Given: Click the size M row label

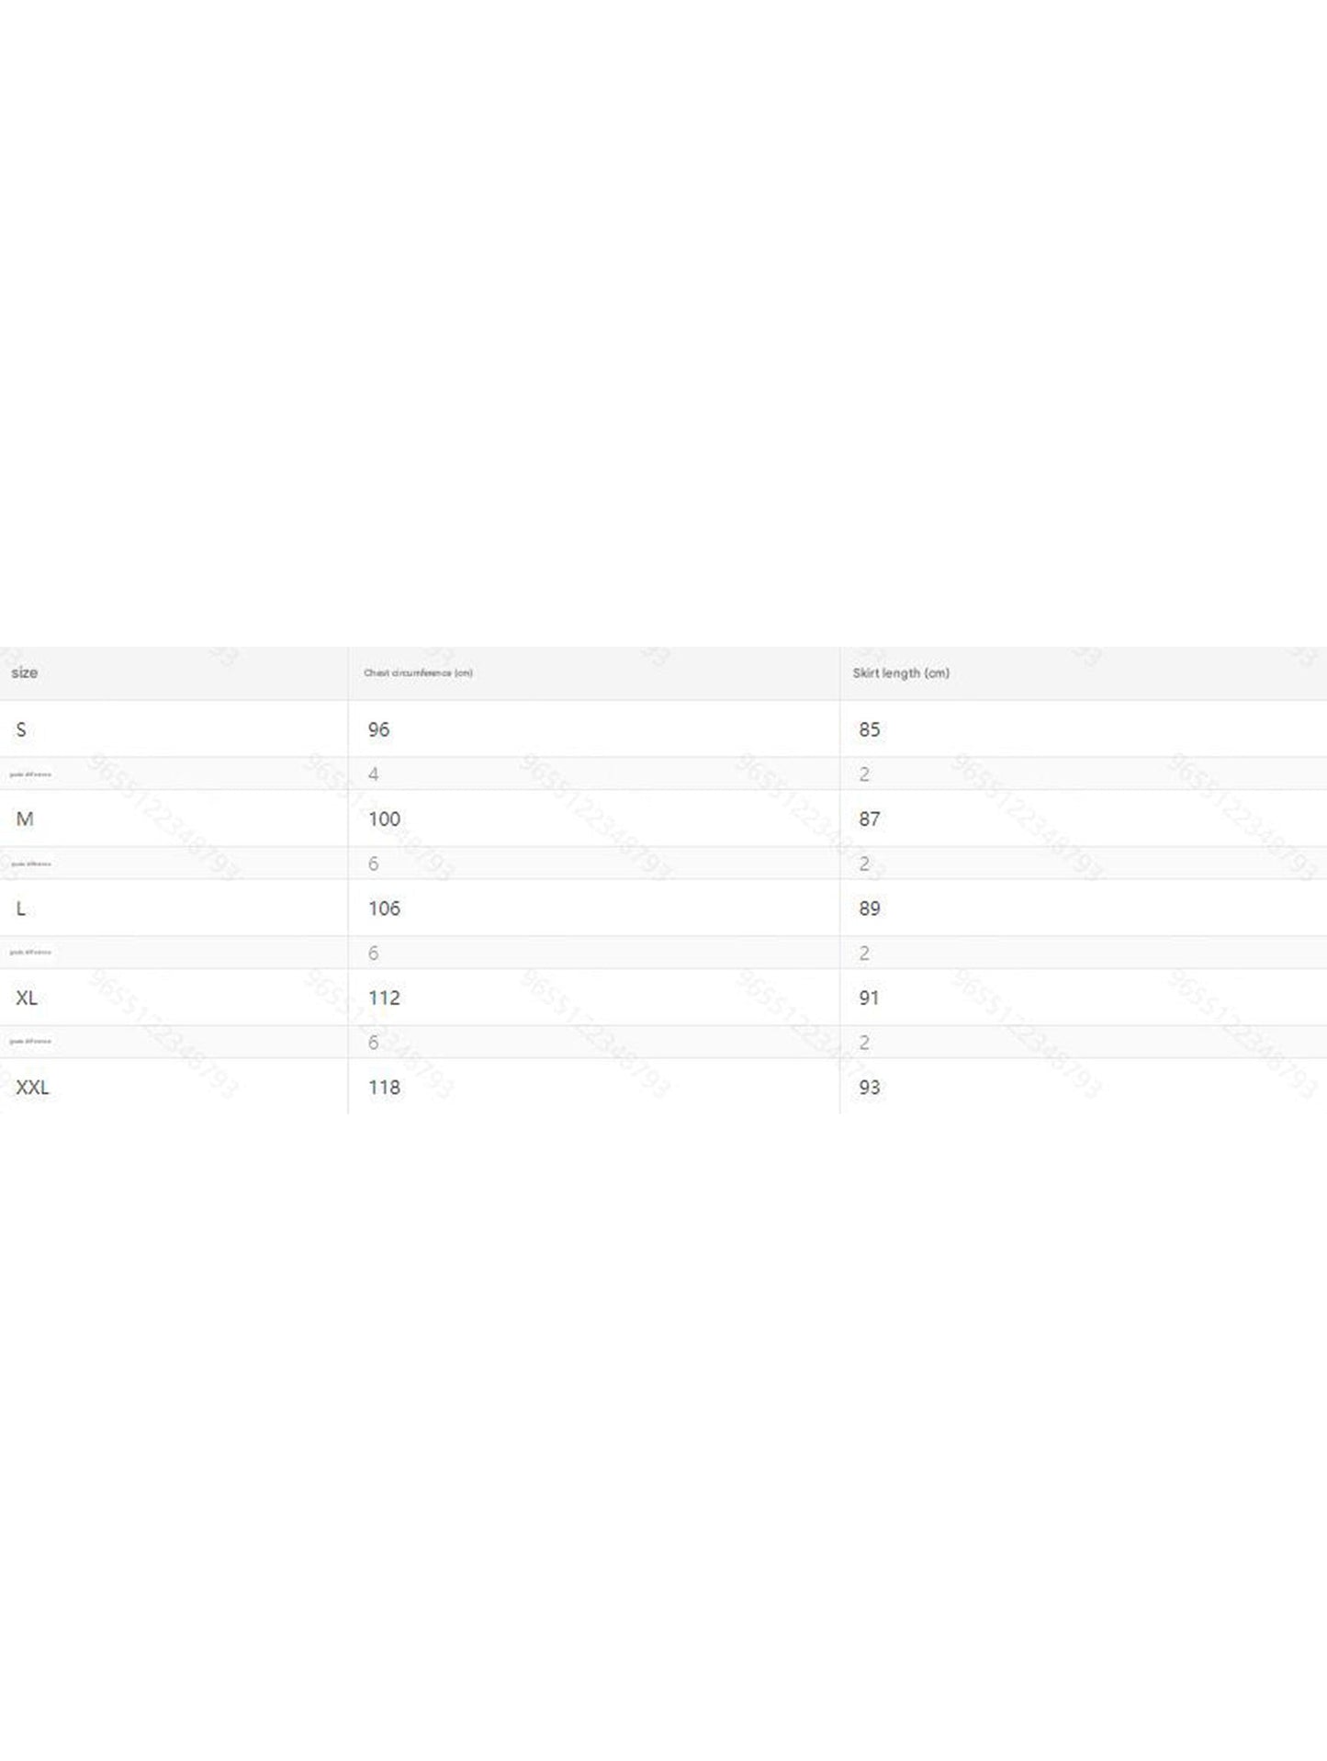Looking at the screenshot, I should (25, 818).
